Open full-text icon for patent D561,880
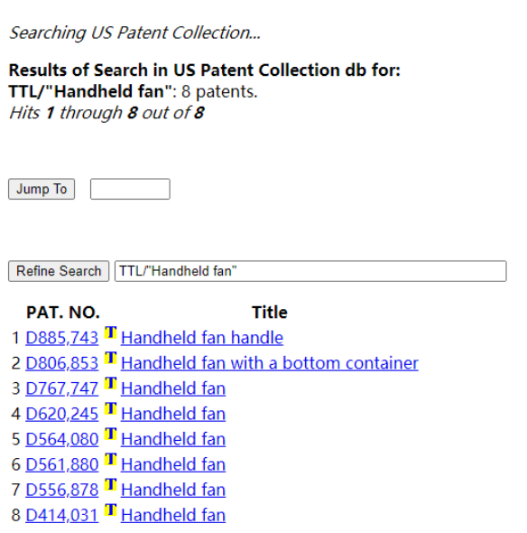 click(x=110, y=459)
